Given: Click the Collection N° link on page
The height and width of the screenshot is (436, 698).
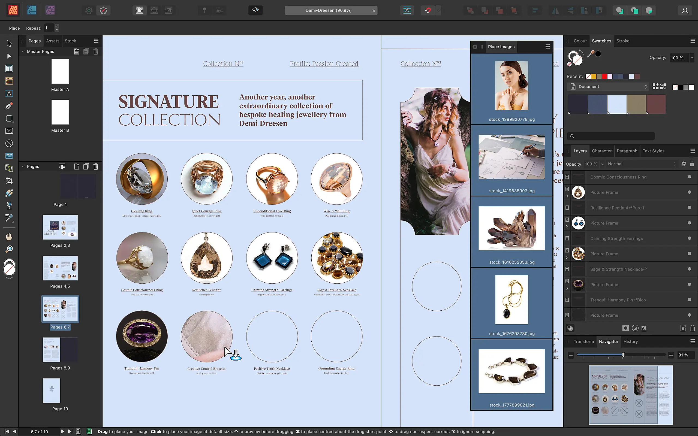Looking at the screenshot, I should [223, 63].
